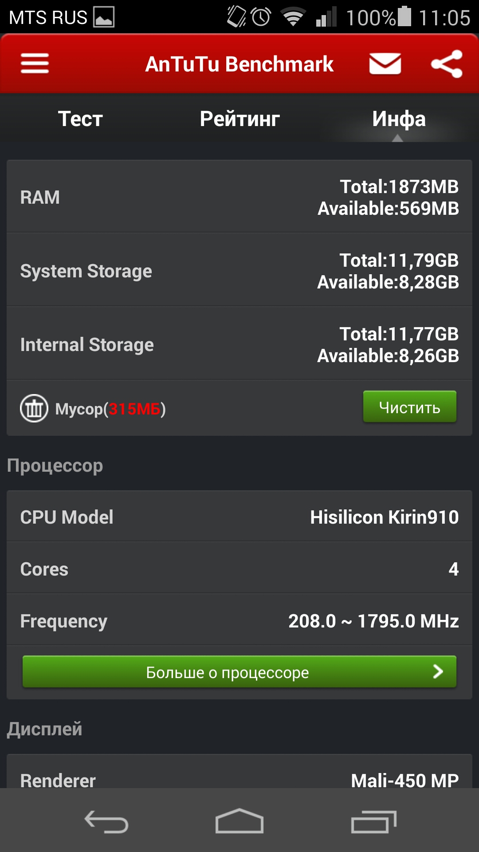This screenshot has height=852, width=479.
Task: Tap the envelope mail icon
Action: [x=385, y=63]
